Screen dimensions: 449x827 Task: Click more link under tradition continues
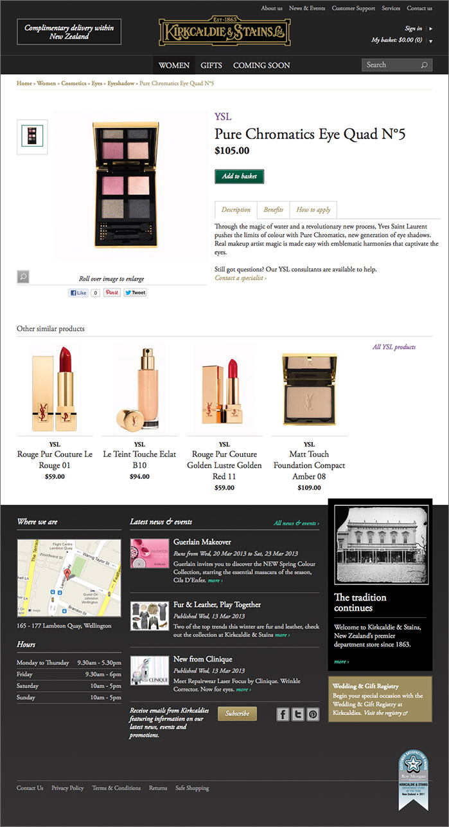tap(342, 662)
